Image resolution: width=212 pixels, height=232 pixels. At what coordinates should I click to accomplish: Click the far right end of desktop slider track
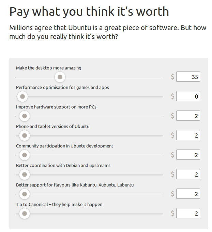[x=162, y=77]
